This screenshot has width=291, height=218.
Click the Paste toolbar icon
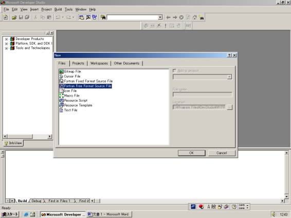point(49,17)
